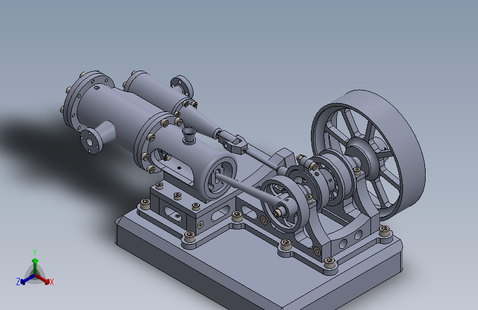Select the fork clevis on the valve rod

coord(234,143)
